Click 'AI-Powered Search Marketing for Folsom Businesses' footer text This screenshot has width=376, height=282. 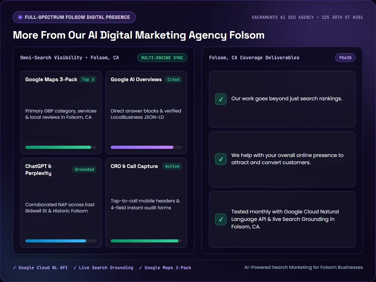click(x=304, y=267)
